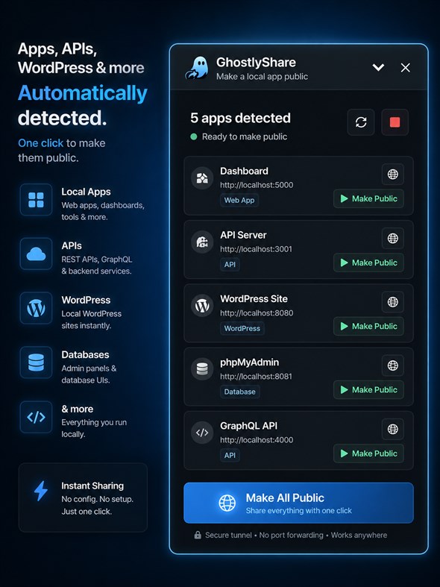Screen dimensions: 440x587
Task: Click the red stop button
Action: (x=395, y=122)
